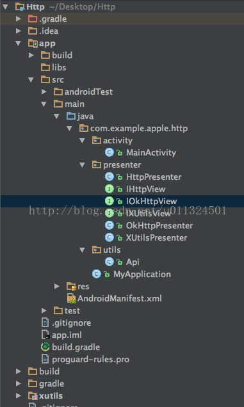Click the AndroidManifest.xml file icon
Screen dimensions: 244x407
pyautogui.click(x=72, y=298)
